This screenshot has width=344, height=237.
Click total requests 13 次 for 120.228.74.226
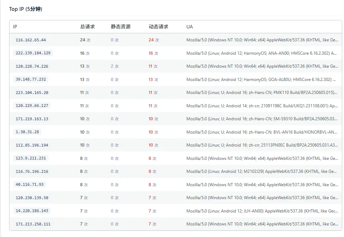coord(85,66)
